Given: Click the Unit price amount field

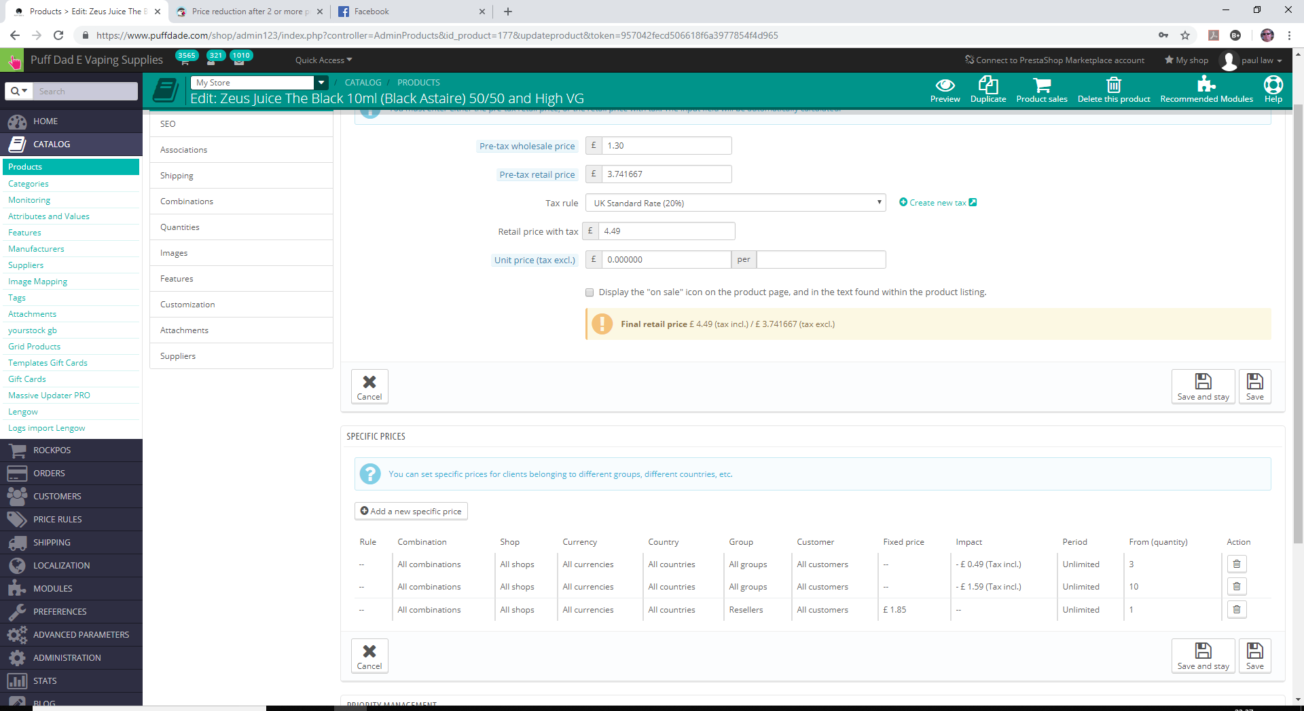Looking at the screenshot, I should click(x=666, y=260).
